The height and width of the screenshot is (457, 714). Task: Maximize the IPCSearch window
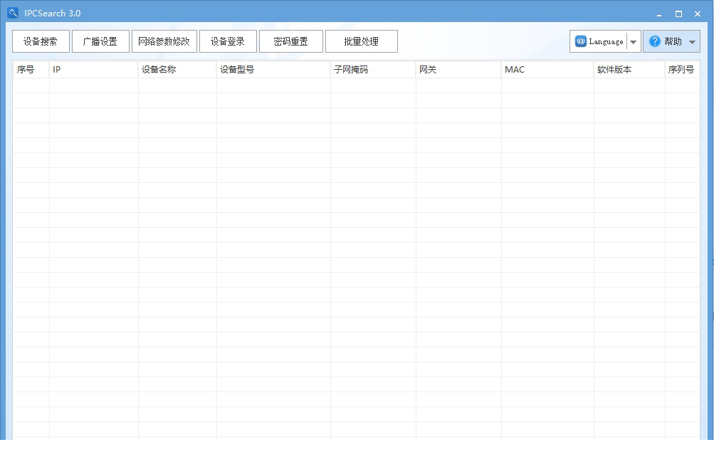(x=678, y=14)
